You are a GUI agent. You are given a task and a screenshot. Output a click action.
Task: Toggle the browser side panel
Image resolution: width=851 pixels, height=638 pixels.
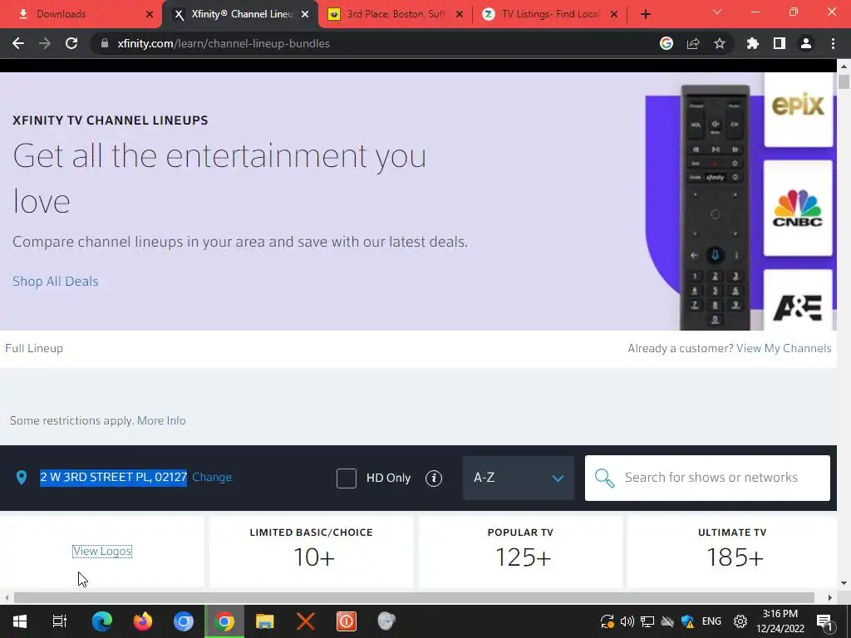click(780, 43)
